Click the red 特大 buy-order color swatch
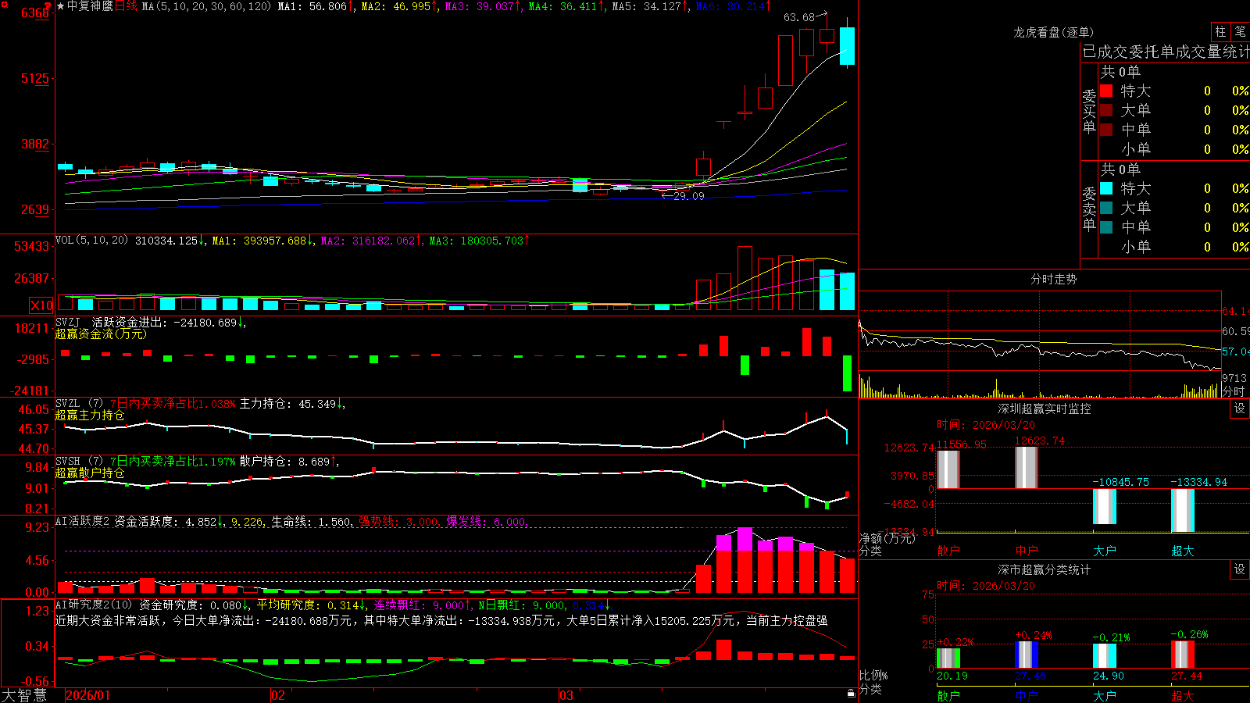 (x=1106, y=91)
